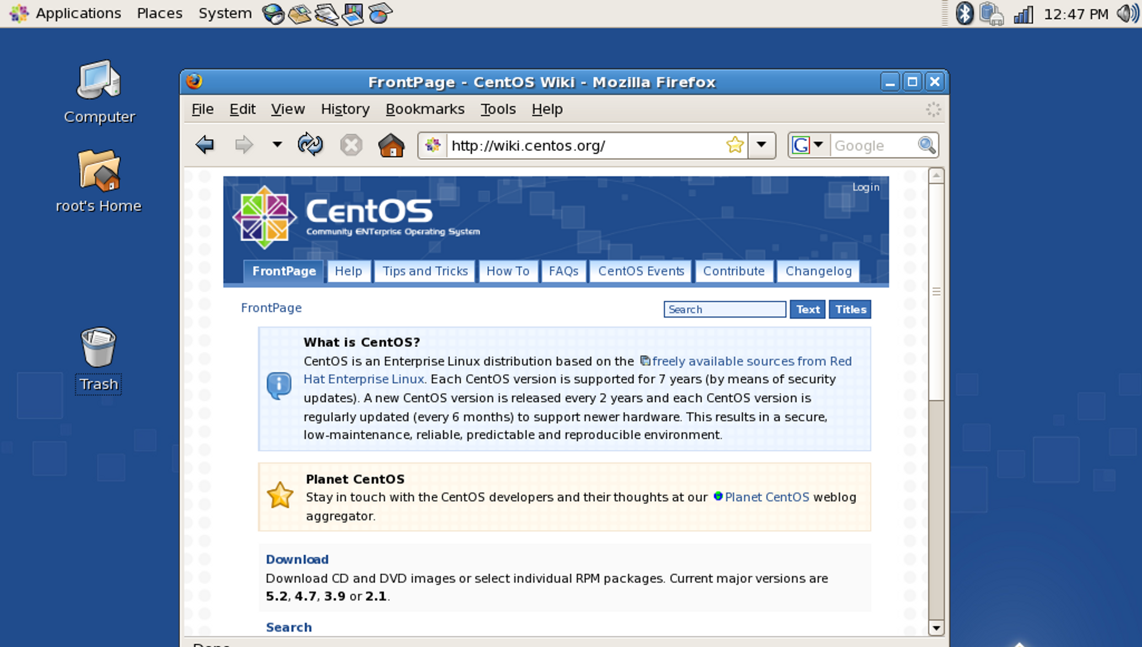This screenshot has width=1142, height=647.
Task: Click the Login link on CentOS wiki
Action: (x=865, y=187)
